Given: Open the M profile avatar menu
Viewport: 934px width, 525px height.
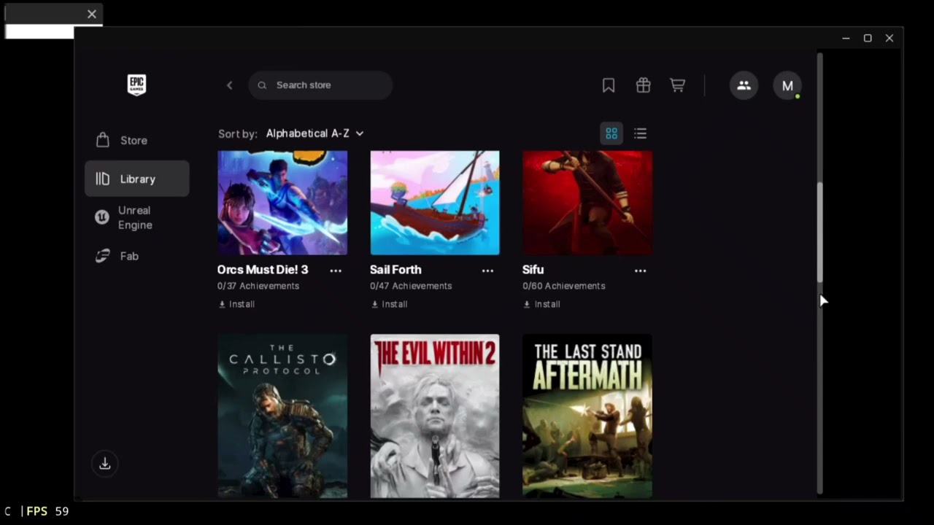Looking at the screenshot, I should (x=787, y=85).
